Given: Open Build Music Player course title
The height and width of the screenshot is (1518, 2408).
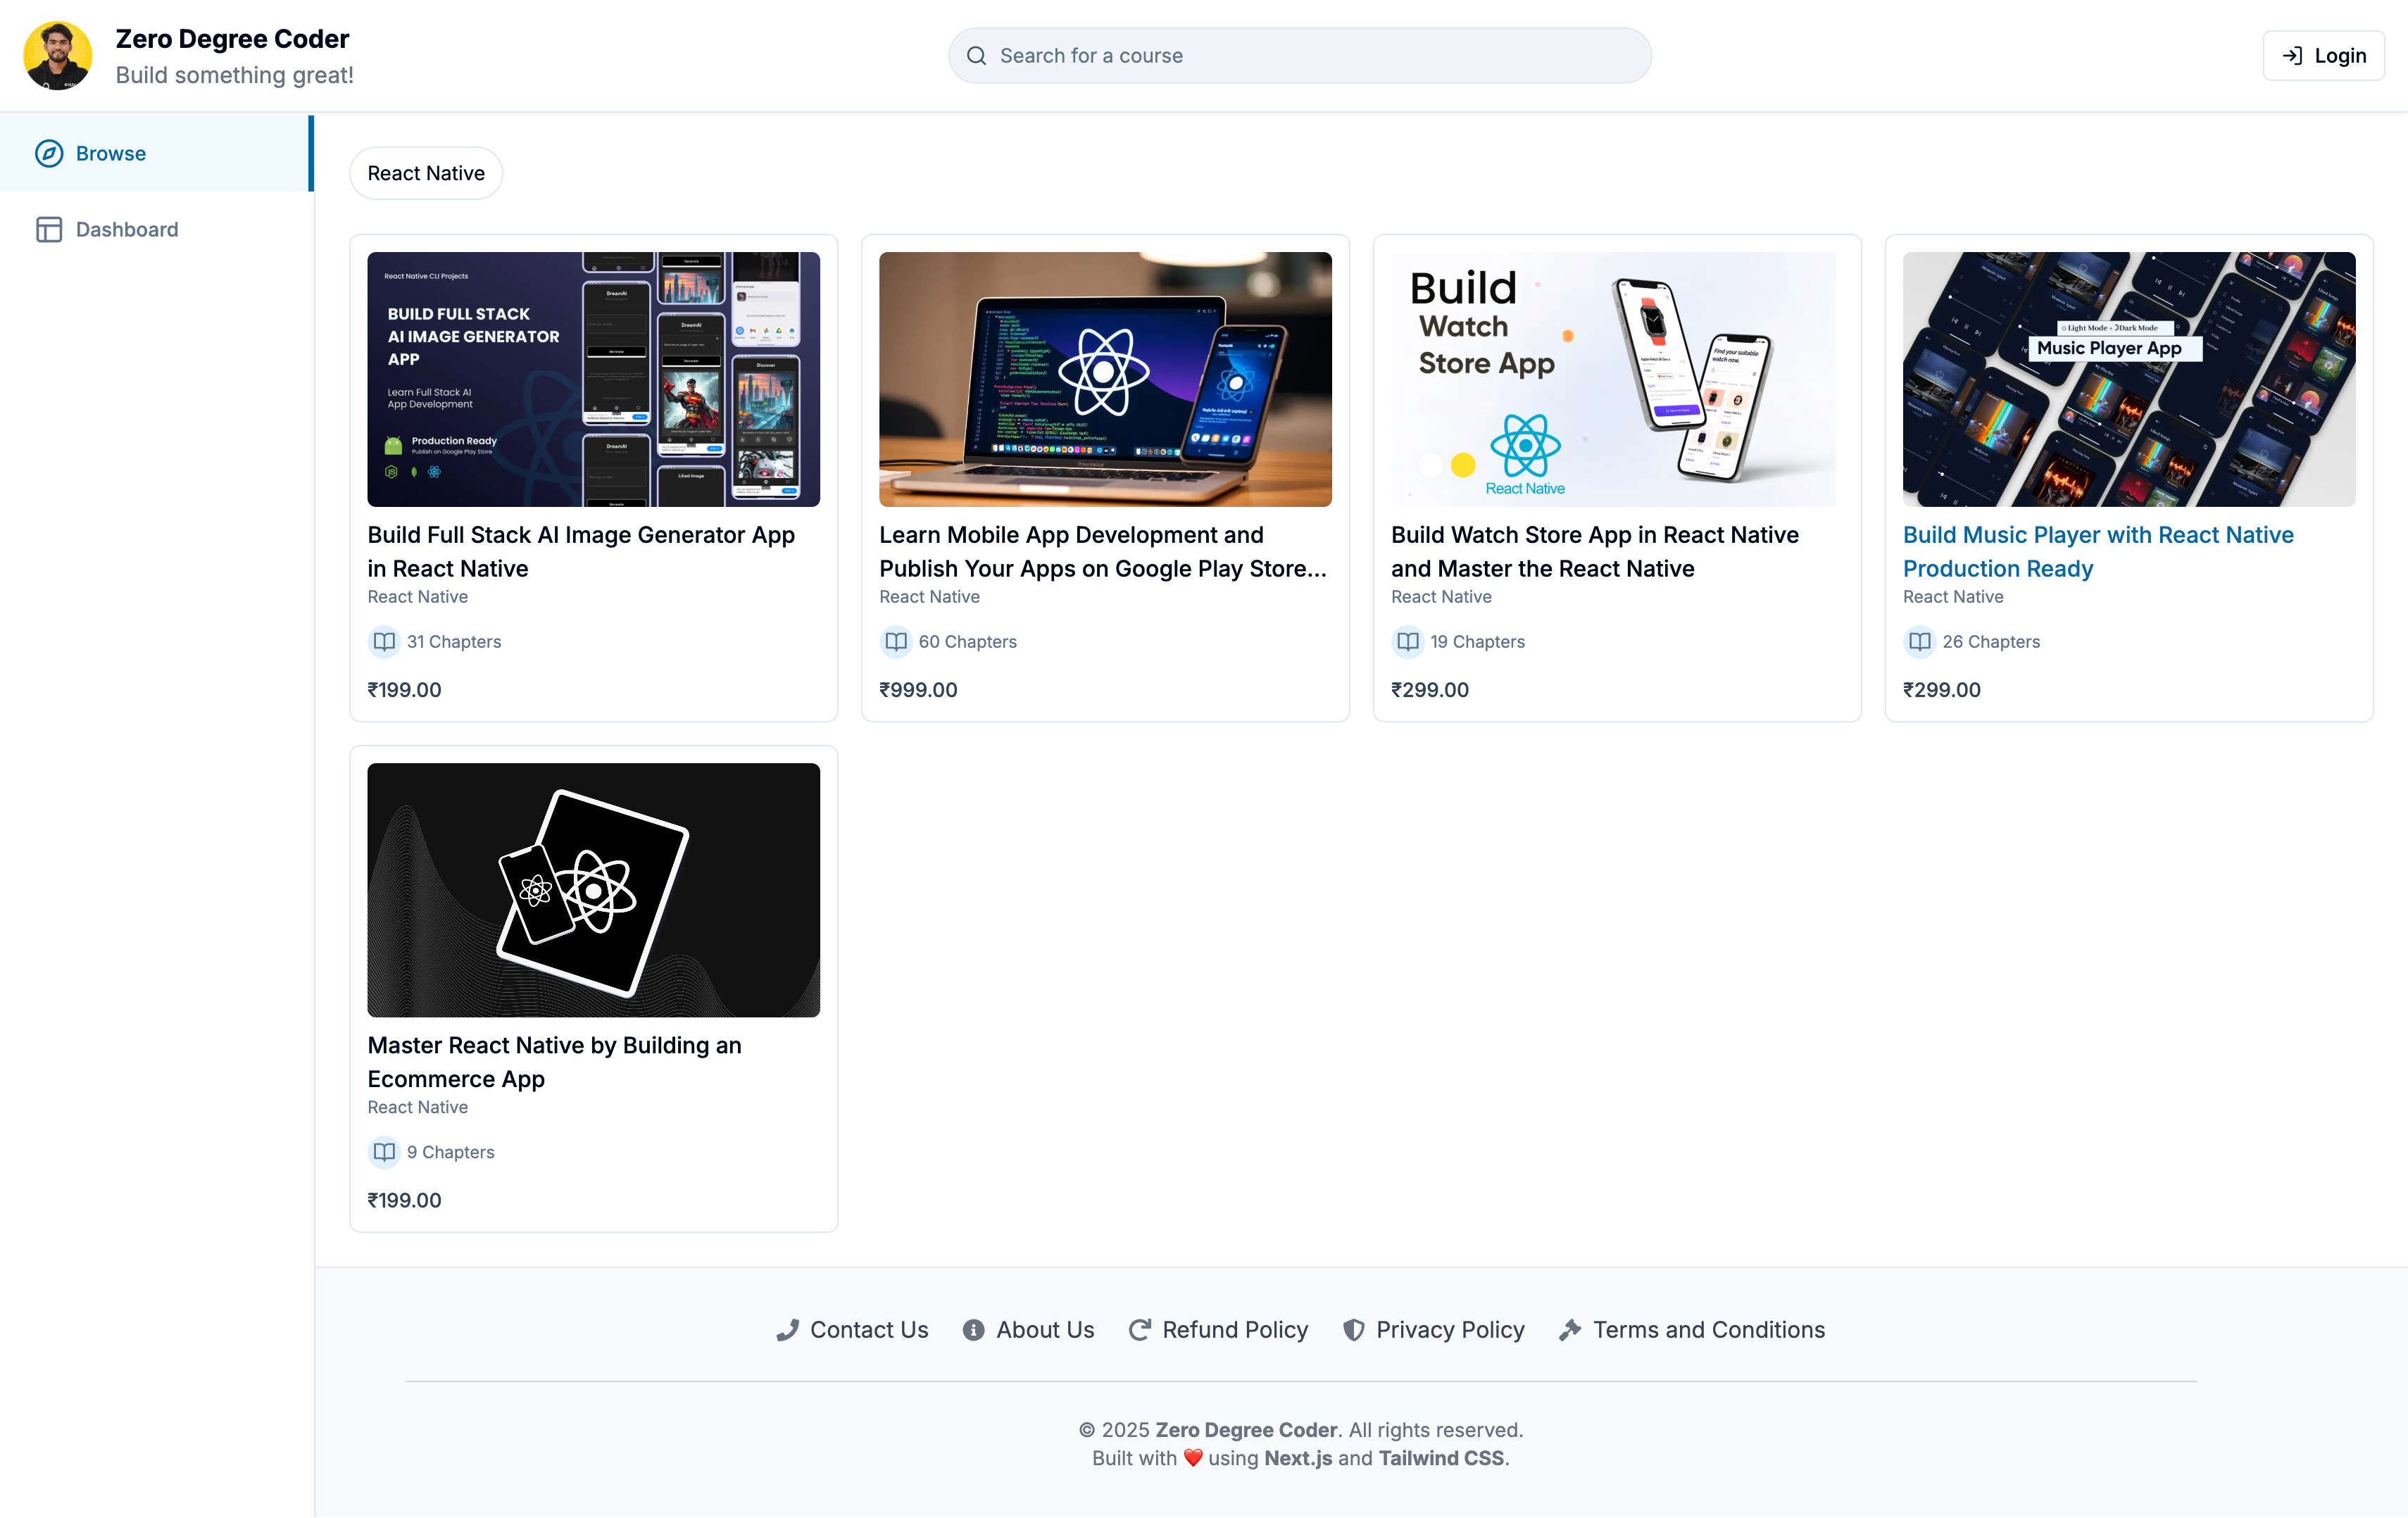Looking at the screenshot, I should [2098, 551].
